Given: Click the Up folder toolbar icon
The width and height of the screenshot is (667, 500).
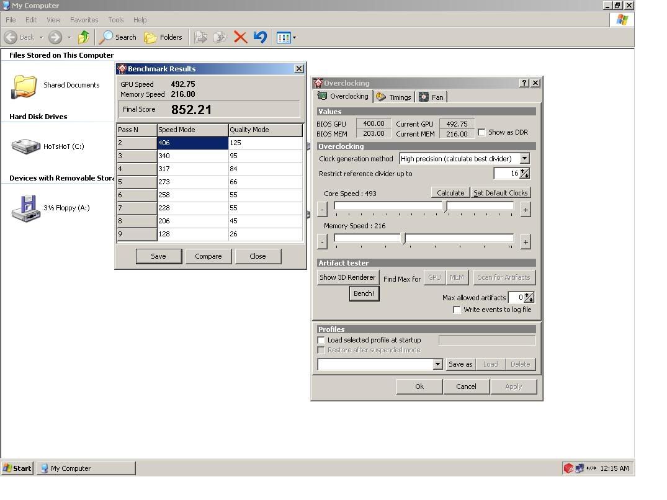Looking at the screenshot, I should pos(84,37).
